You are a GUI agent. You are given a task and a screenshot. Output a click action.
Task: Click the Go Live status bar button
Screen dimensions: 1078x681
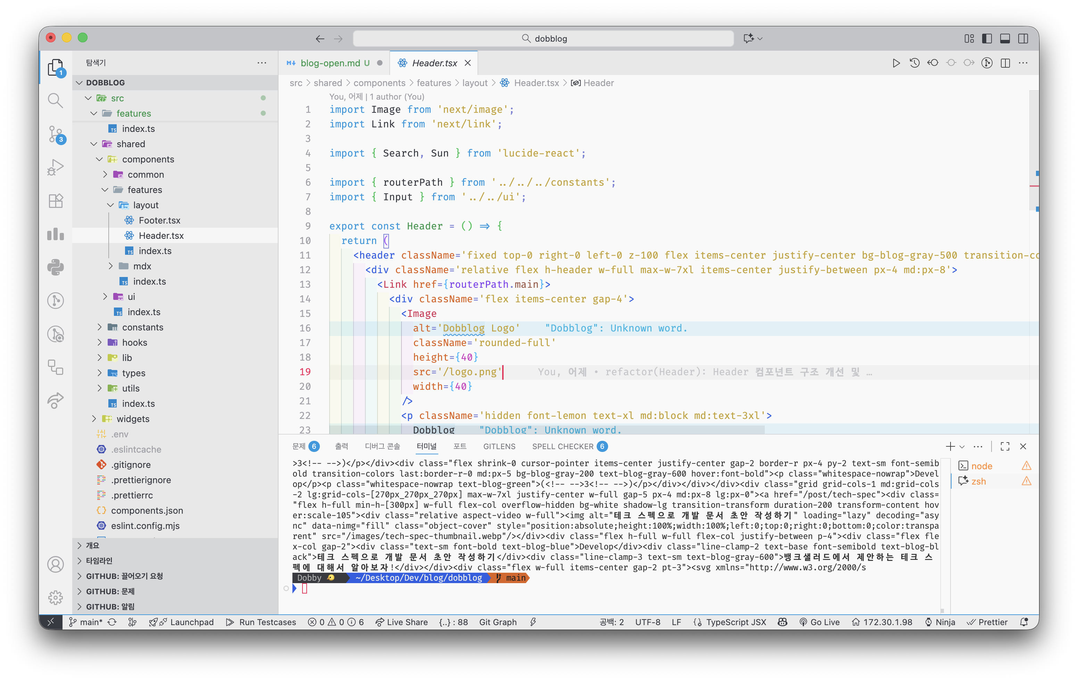pyautogui.click(x=819, y=622)
